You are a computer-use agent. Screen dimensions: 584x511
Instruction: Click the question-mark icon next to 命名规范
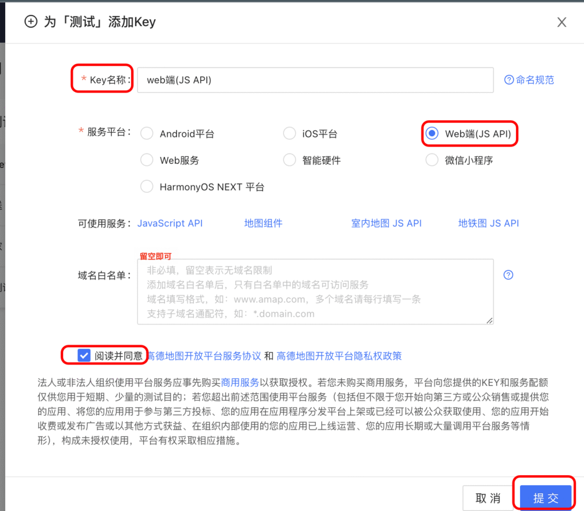(509, 80)
